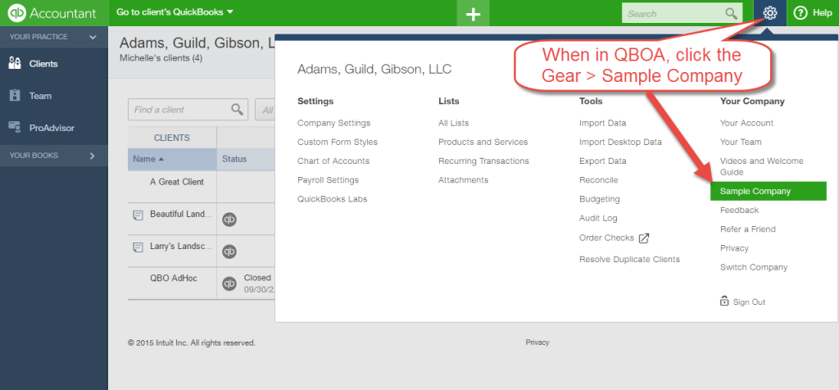Open Videos and Welcome Guide
839x390 pixels.
pyautogui.click(x=762, y=166)
